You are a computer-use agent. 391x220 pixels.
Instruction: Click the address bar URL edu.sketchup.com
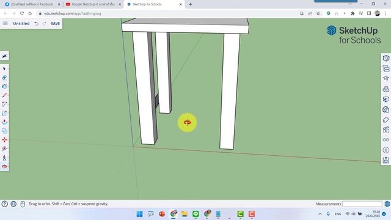[x=73, y=13]
